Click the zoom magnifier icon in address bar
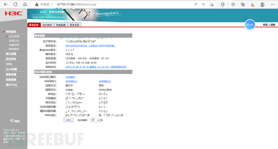Screen dimensions: 278x149 tap(203, 4)
